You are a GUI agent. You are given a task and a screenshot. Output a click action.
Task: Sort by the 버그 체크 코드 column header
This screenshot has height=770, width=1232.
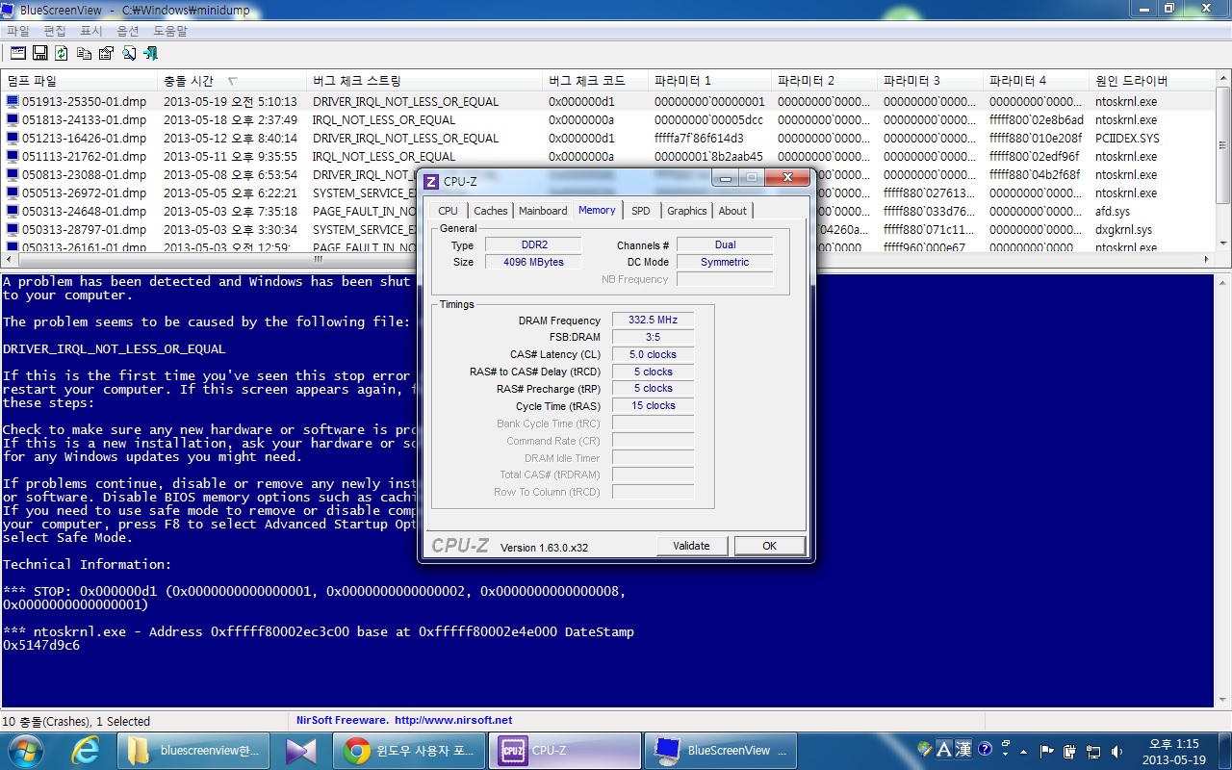pos(596,81)
